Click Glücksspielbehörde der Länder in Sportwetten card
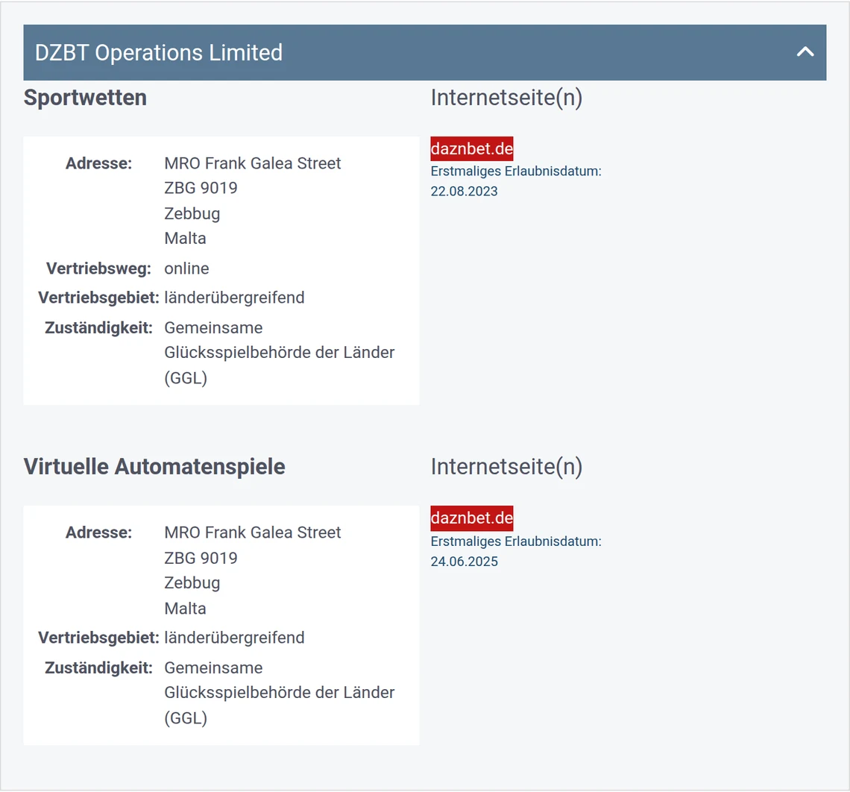This screenshot has height=792, width=850. pos(279,352)
